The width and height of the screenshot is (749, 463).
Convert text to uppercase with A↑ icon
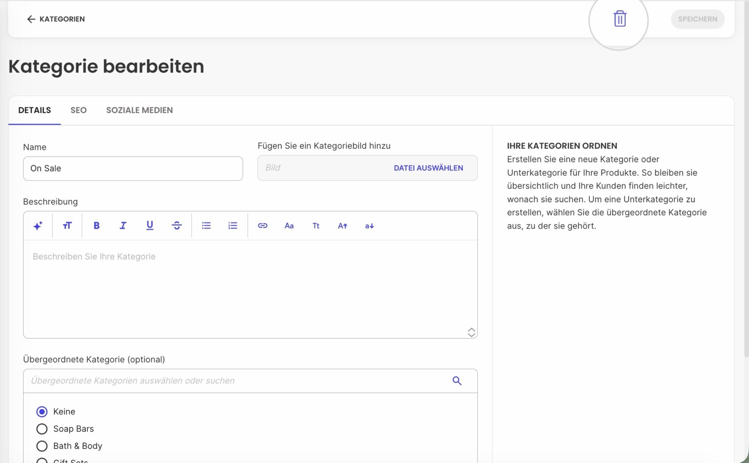click(343, 226)
